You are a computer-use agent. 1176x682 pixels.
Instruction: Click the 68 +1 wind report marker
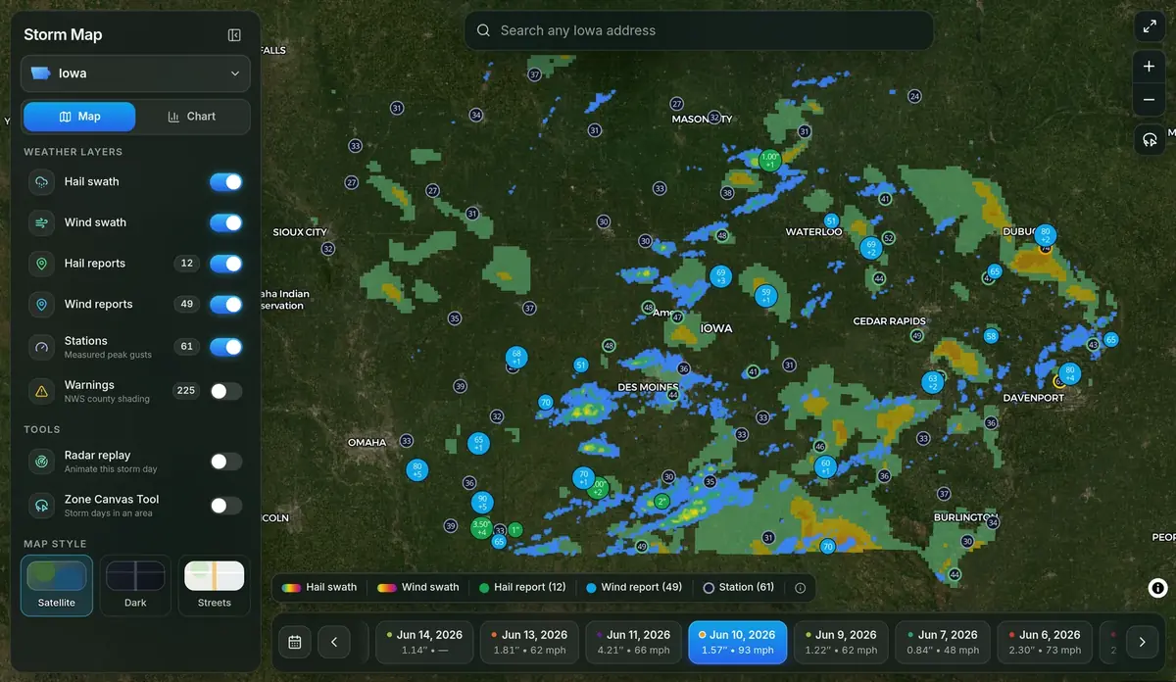pos(516,358)
